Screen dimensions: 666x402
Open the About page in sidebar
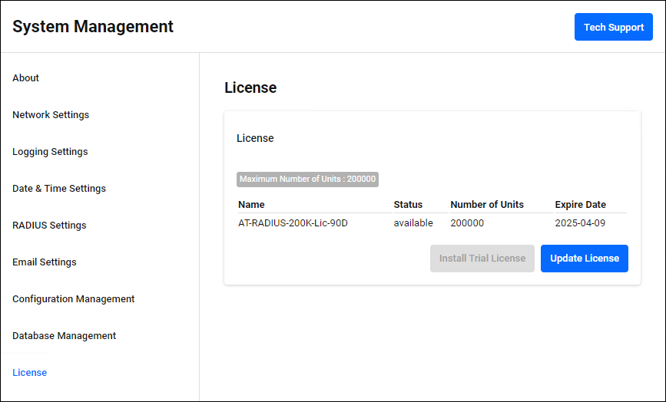point(26,78)
